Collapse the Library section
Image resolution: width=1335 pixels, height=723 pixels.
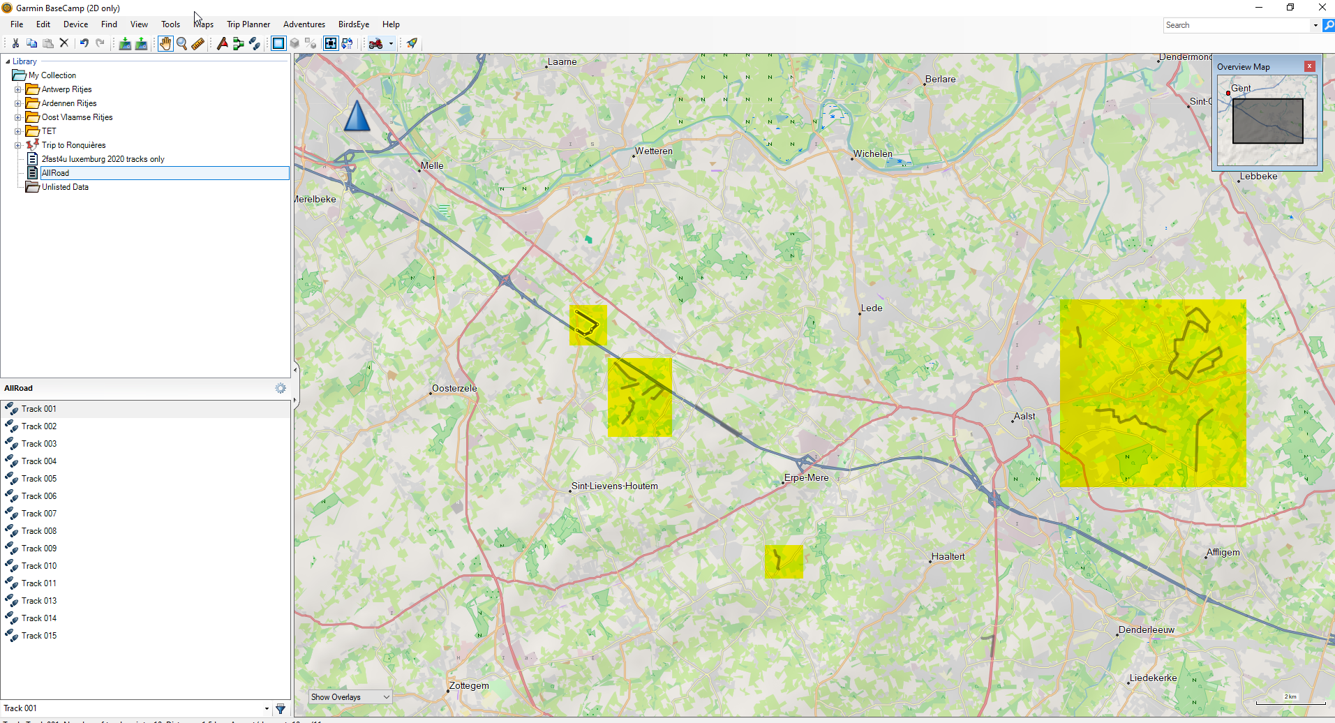[8, 61]
